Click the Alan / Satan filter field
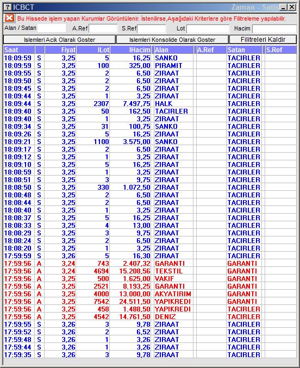Screen dimensions: 300x368 [x=52, y=28]
